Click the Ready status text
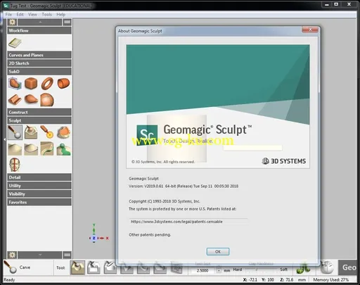Image resolution: width=360 pixels, height=285 pixels. pyautogui.click(x=9, y=279)
